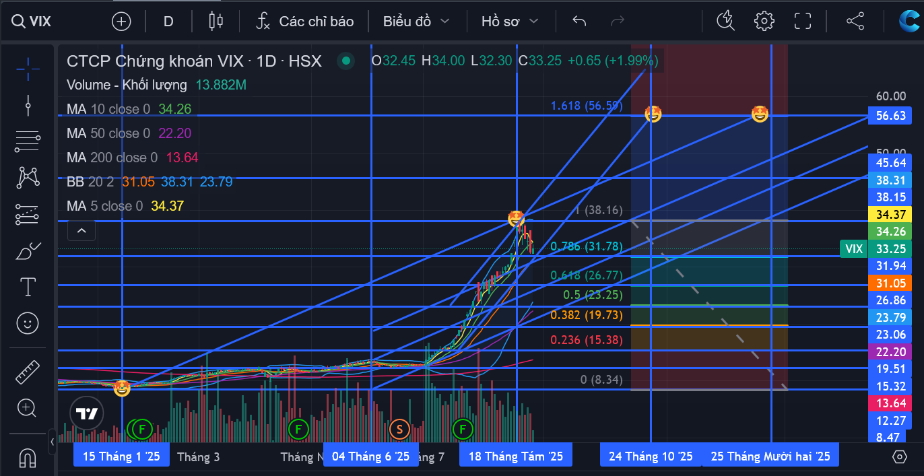
Task: Click the TradingView logo
Action: [x=87, y=413]
